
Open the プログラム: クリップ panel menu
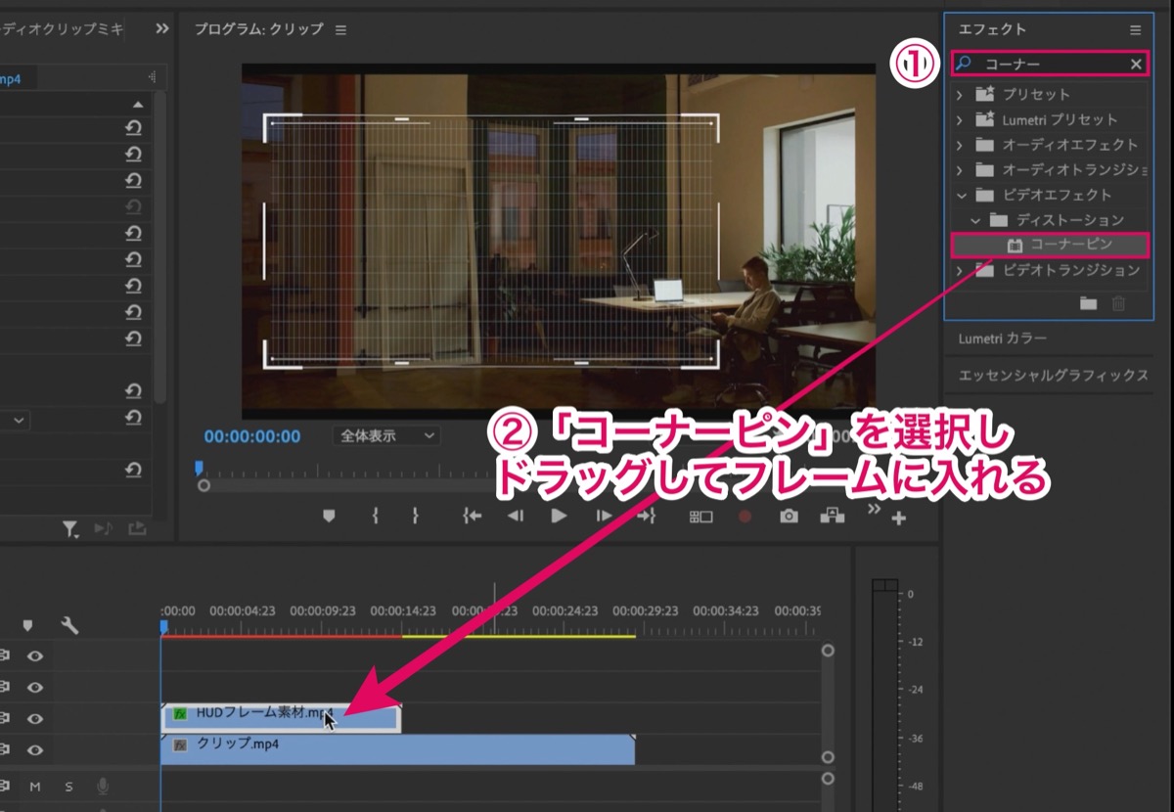click(x=340, y=30)
